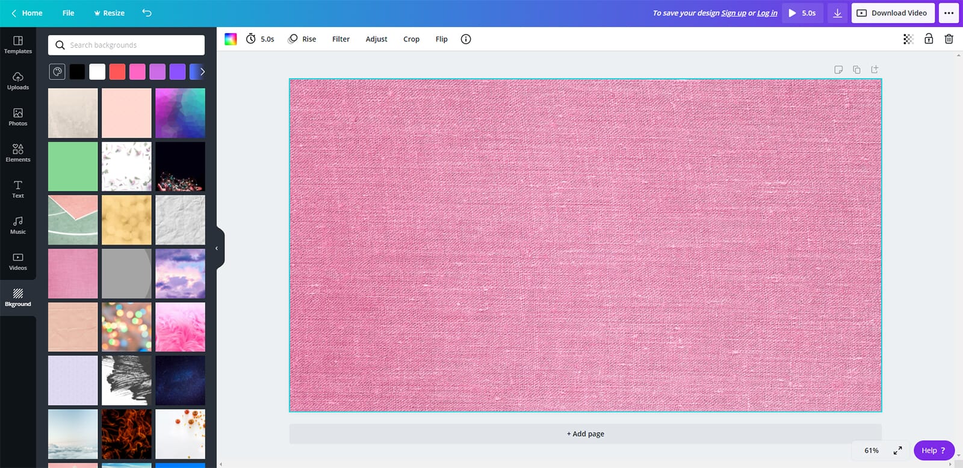Open the Text sidebar panel

[x=18, y=189]
